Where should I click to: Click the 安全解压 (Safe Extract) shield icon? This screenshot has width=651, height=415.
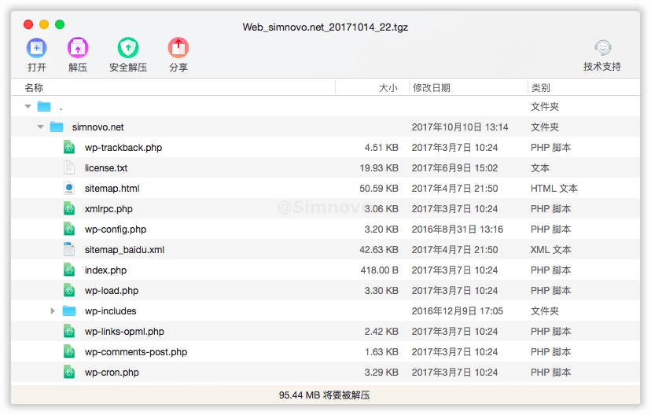[128, 48]
